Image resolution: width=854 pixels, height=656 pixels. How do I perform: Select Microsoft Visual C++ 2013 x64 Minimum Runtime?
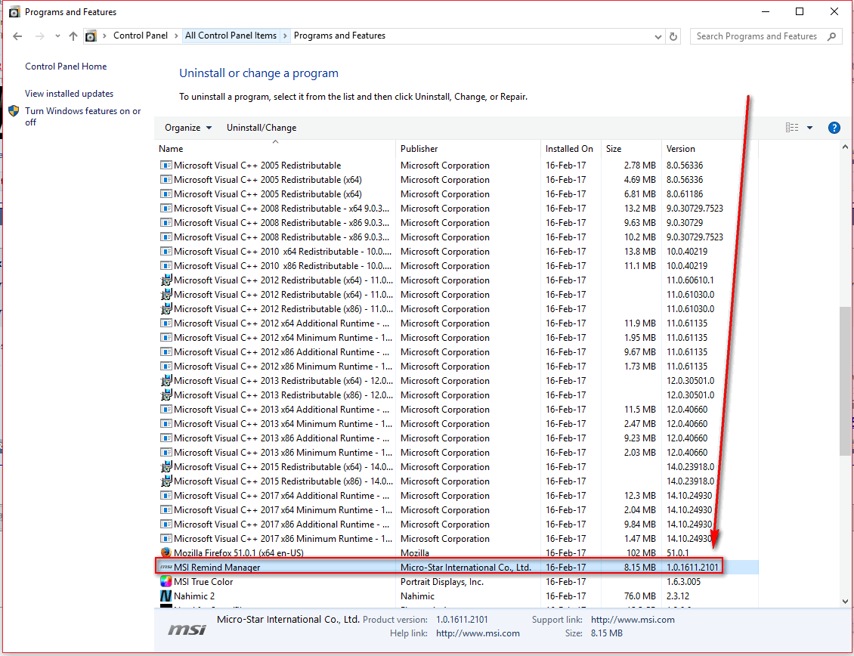(x=456, y=424)
